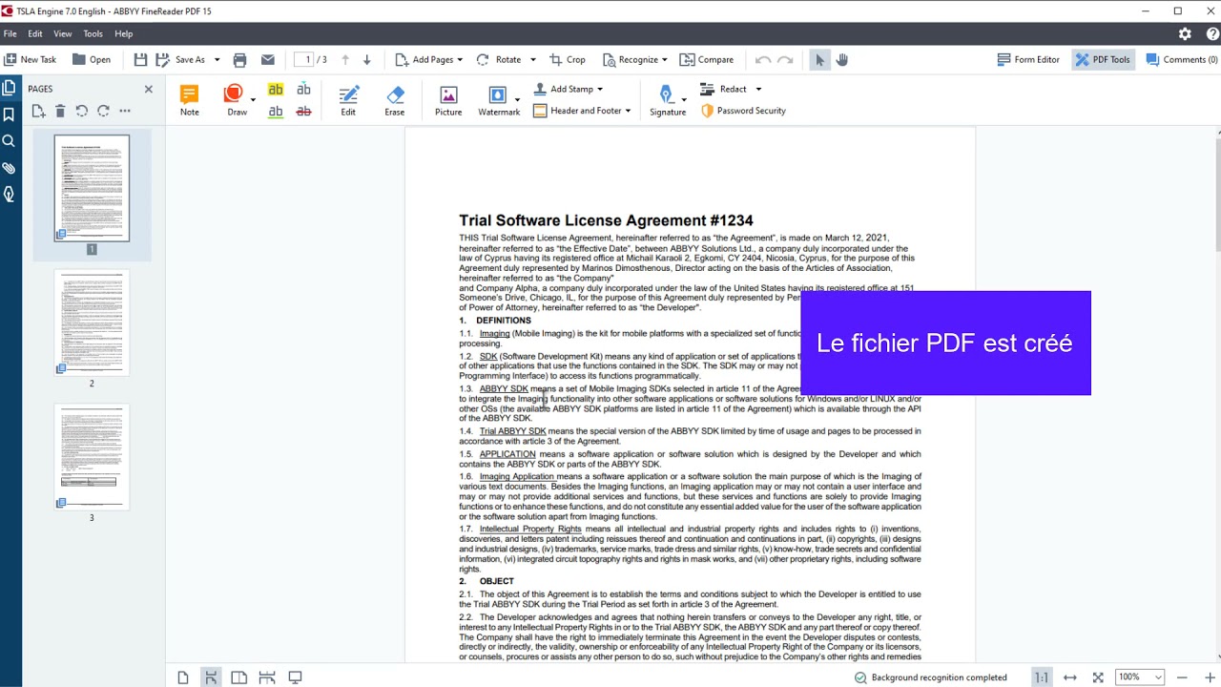1221x687 pixels.
Task: Expand the Rotate dropdown arrow
Action: coord(532,59)
